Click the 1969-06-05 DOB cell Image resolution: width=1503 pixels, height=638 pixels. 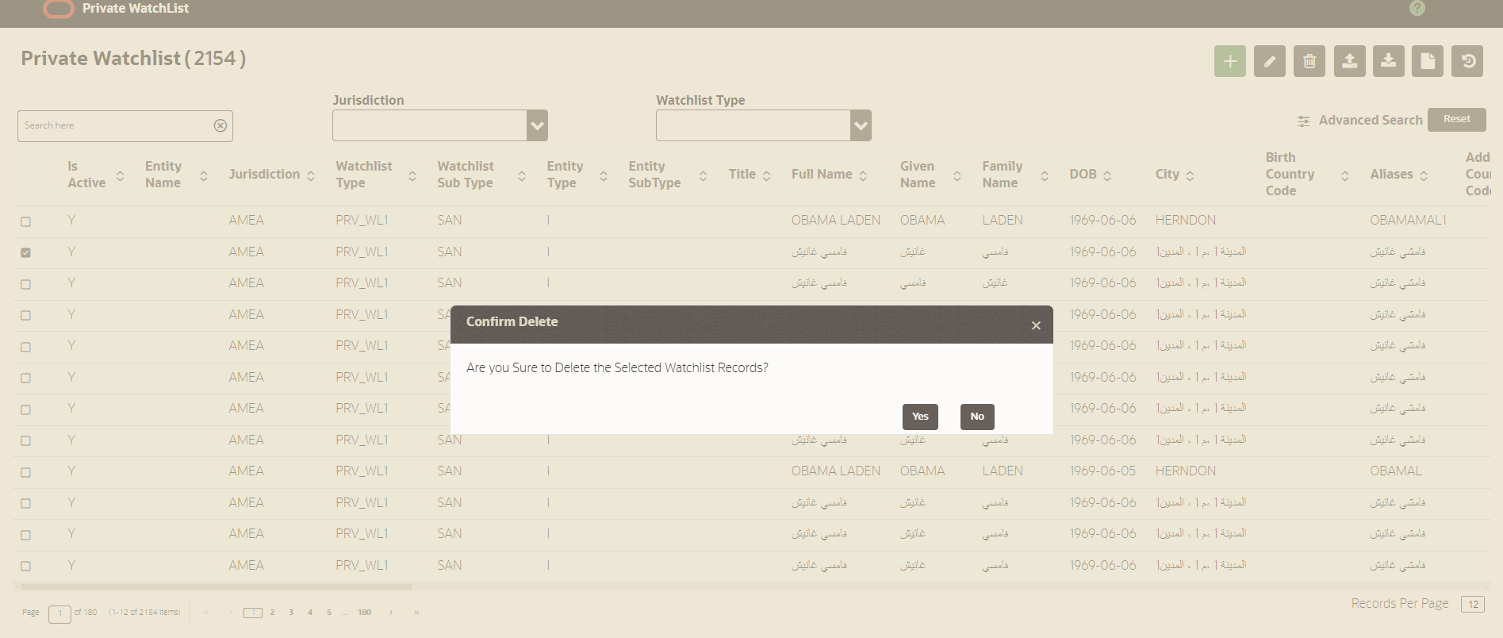(x=1102, y=471)
